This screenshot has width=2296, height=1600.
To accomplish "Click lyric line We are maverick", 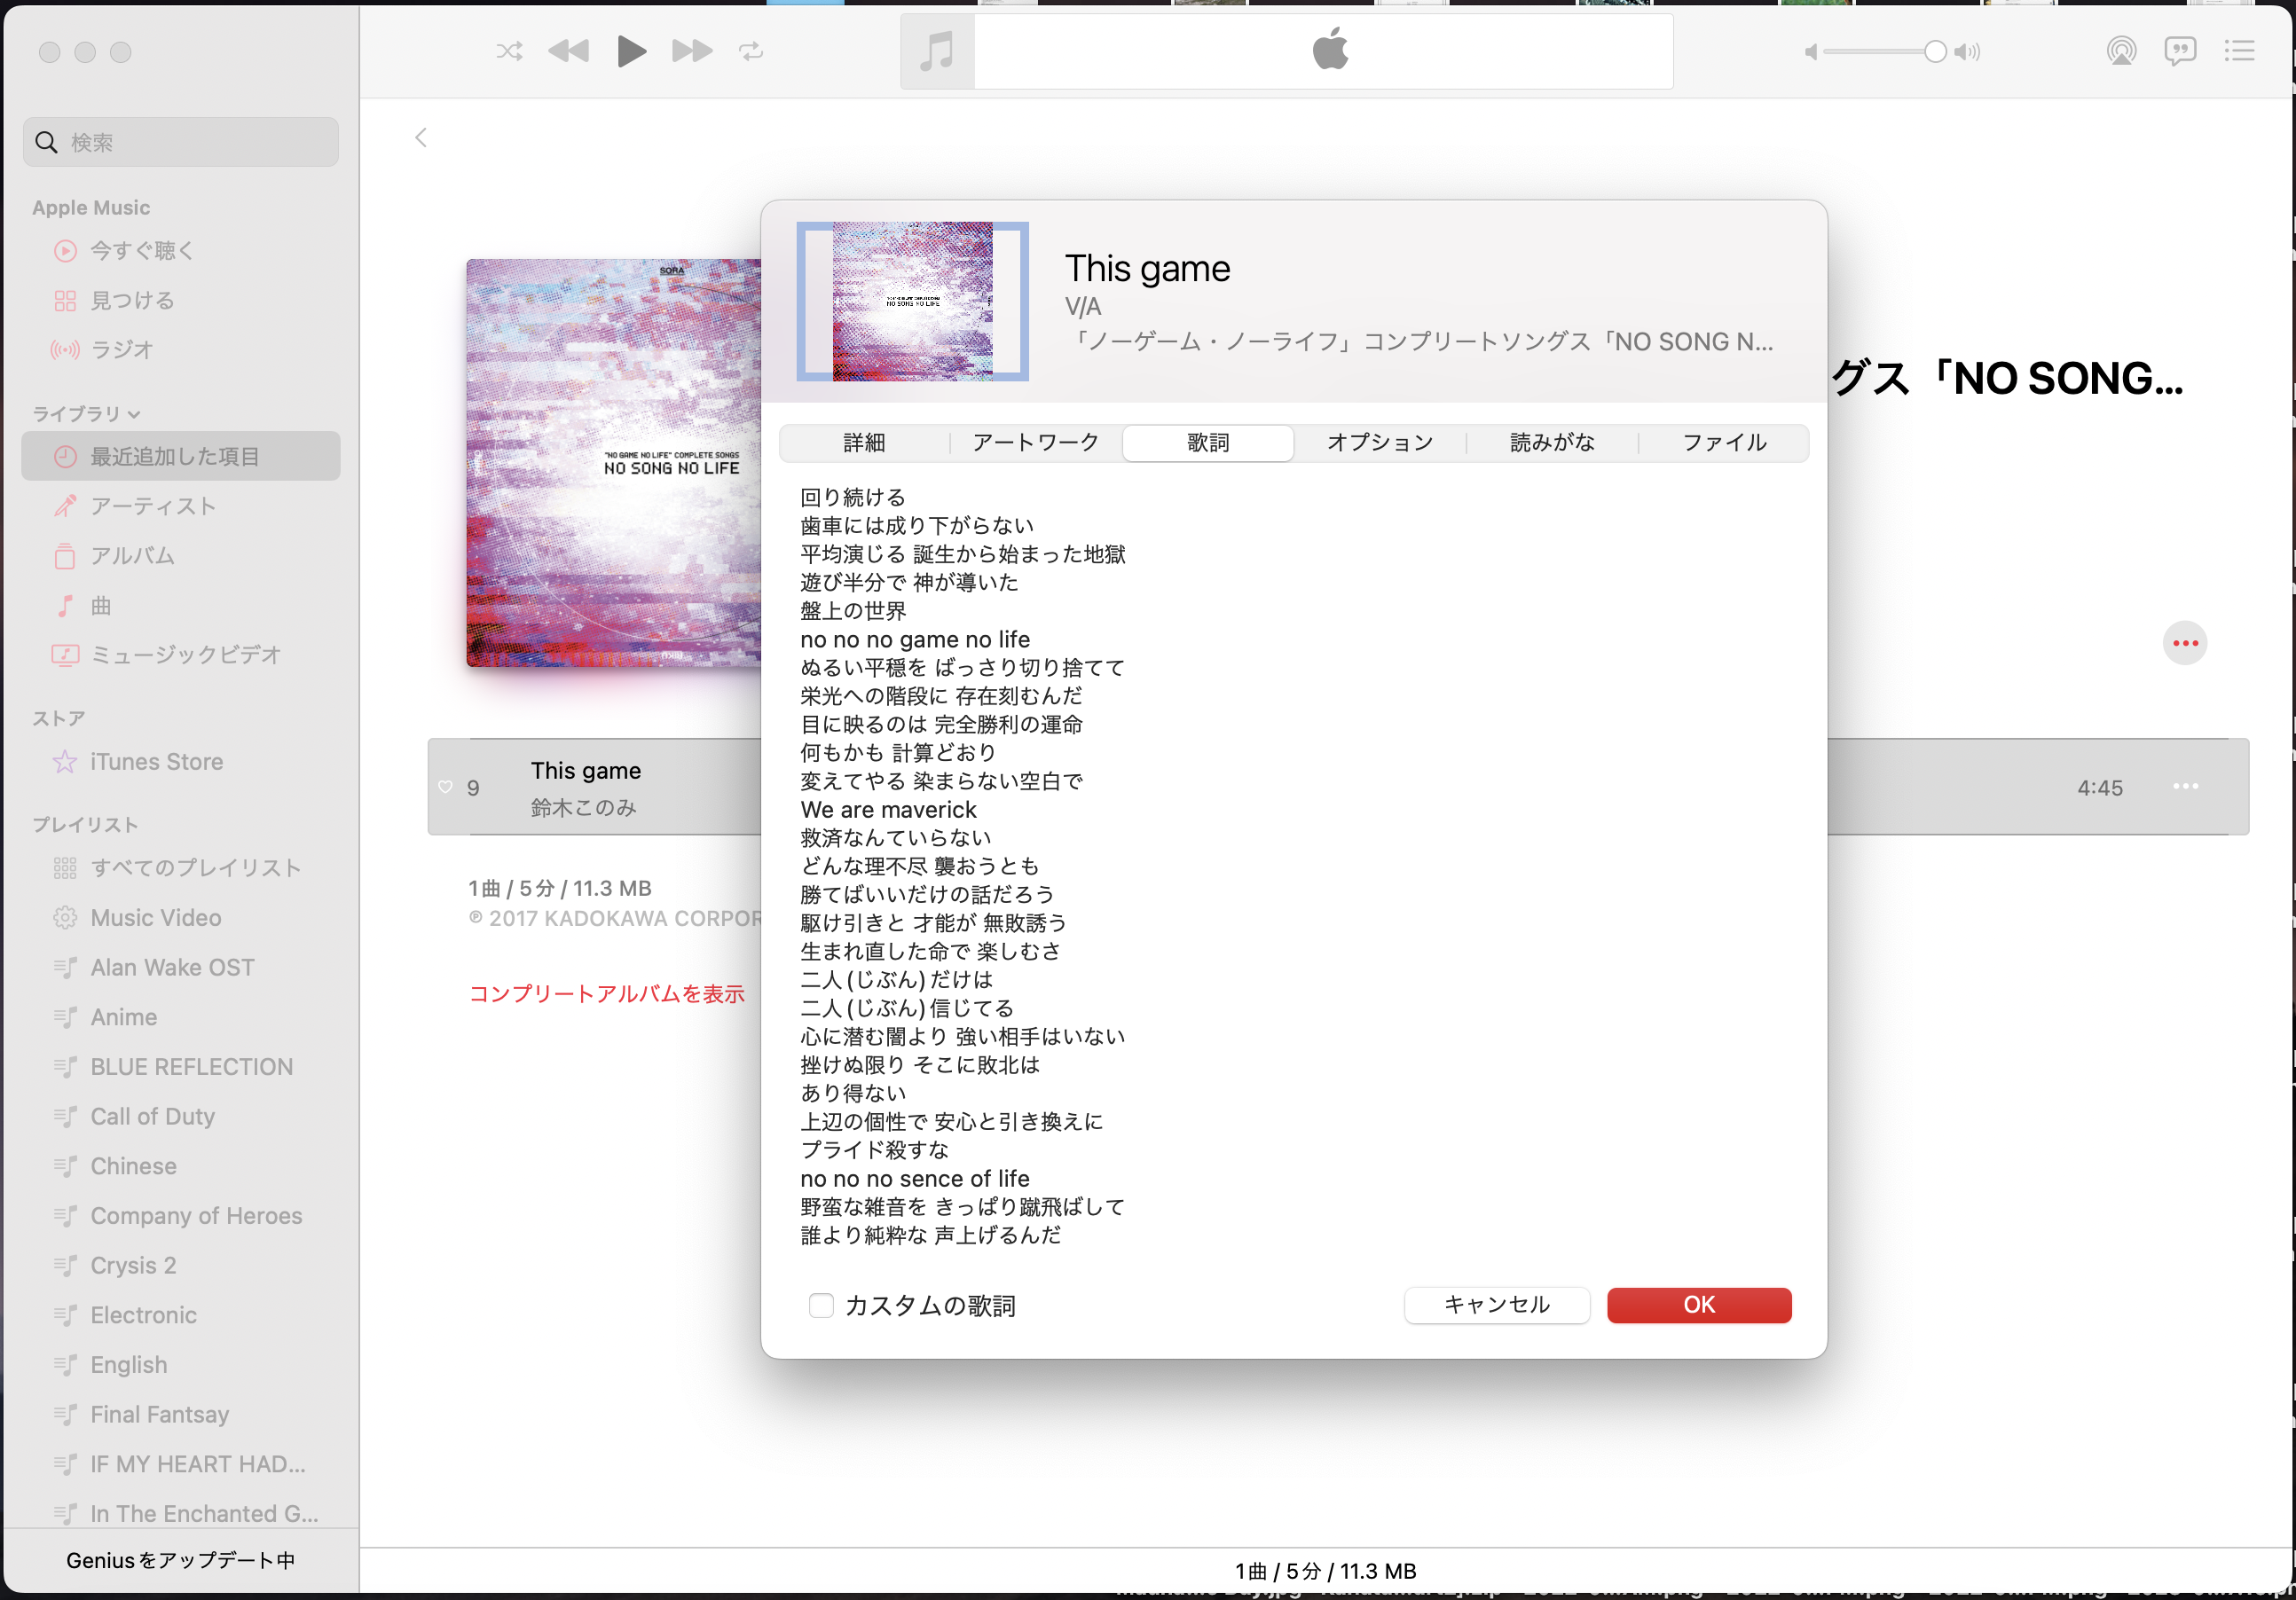I will 888,810.
